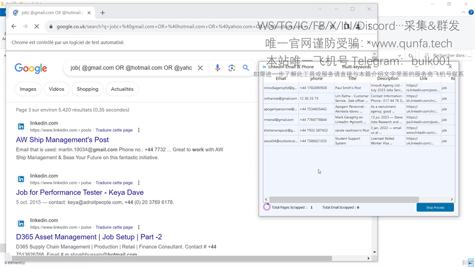
Task: Translate the D365 Asset Management page
Action: pyautogui.click(x=114, y=227)
